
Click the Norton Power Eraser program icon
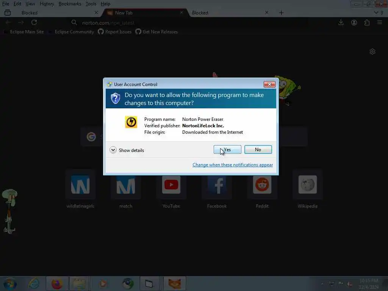click(x=131, y=122)
